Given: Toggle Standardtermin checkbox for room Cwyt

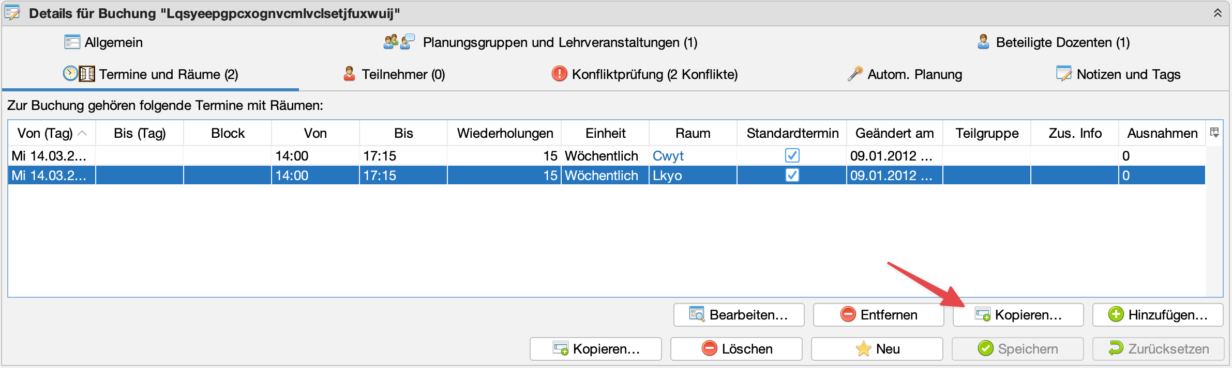Looking at the screenshot, I should [x=792, y=155].
